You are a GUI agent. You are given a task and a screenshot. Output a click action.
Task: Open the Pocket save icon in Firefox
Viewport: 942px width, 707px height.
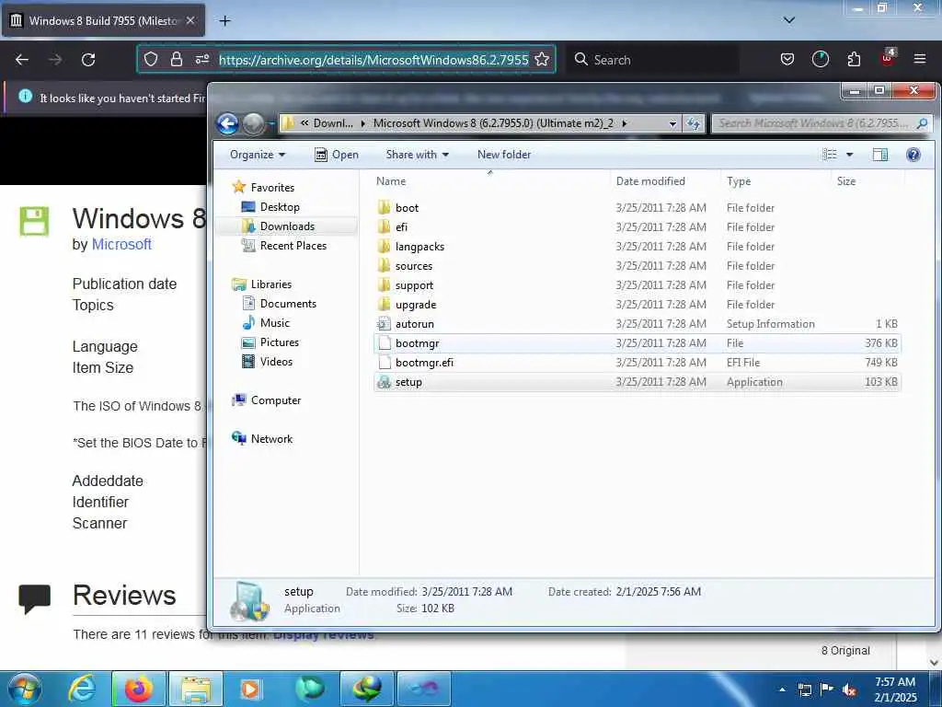pyautogui.click(x=787, y=60)
